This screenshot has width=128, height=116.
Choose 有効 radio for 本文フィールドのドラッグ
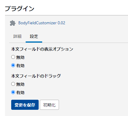[x=13, y=92]
